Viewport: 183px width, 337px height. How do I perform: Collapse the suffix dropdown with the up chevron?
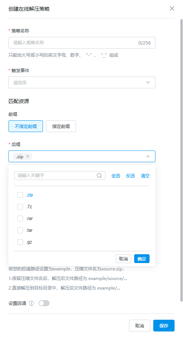coord(148,156)
